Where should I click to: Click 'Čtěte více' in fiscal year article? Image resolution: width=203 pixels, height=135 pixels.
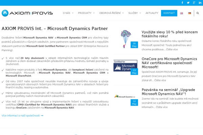(x=172, y=49)
